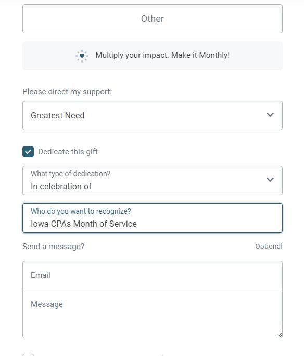Click the sparkling heart icon

pyautogui.click(x=82, y=56)
